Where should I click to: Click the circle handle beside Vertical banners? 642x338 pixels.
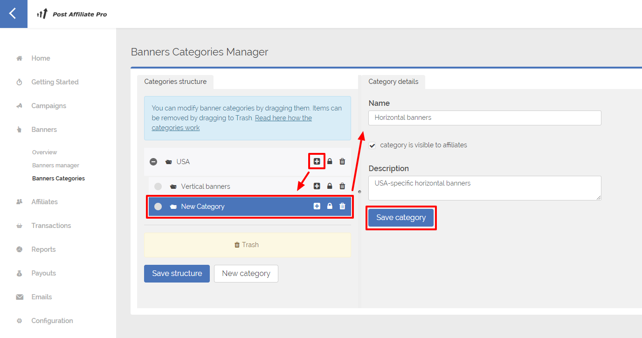point(158,186)
